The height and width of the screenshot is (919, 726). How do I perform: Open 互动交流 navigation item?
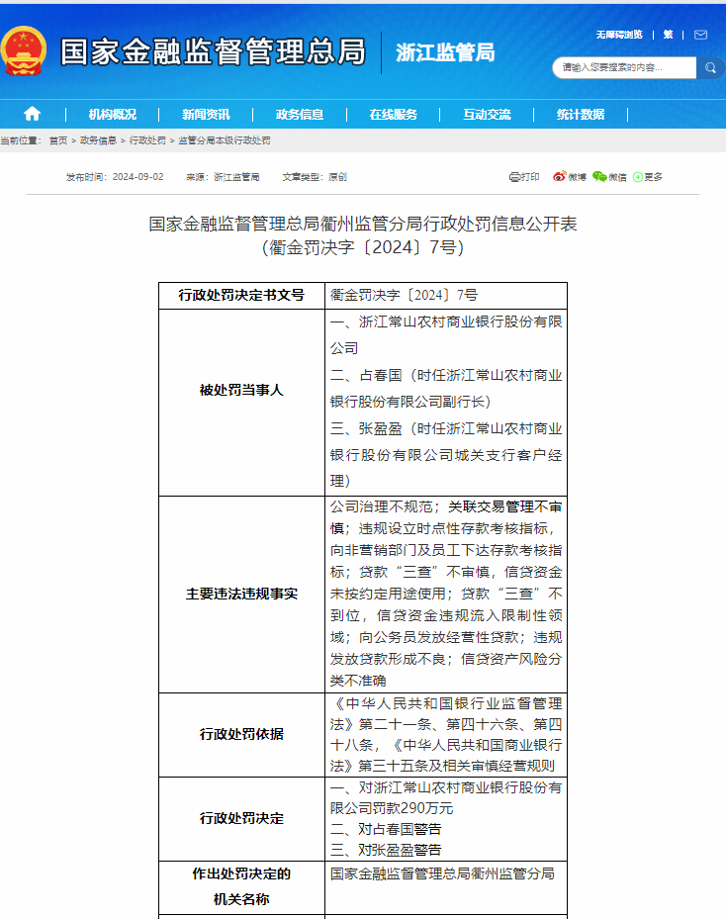[x=487, y=114]
